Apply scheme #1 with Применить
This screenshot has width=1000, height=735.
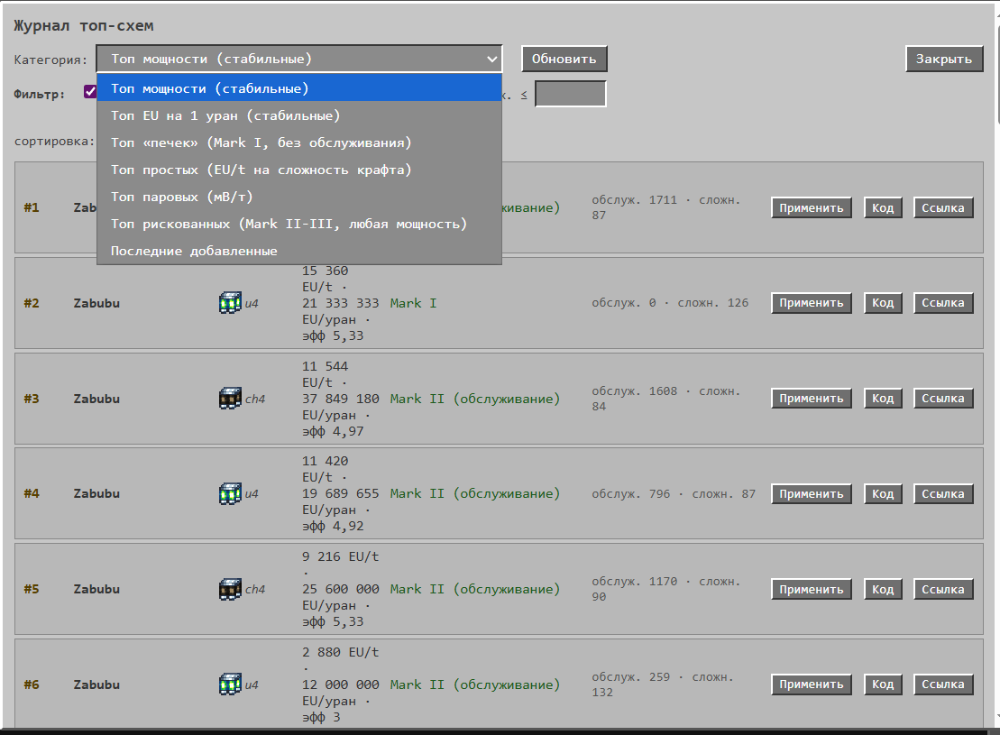[x=812, y=208]
